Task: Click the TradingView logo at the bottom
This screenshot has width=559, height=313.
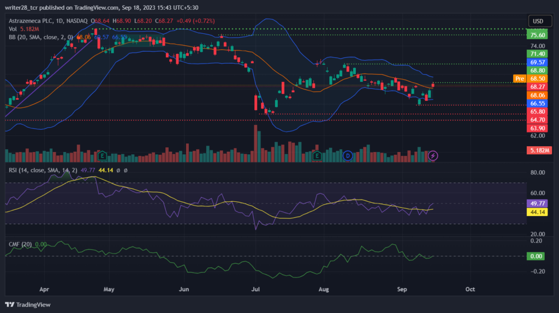Action: [28, 304]
